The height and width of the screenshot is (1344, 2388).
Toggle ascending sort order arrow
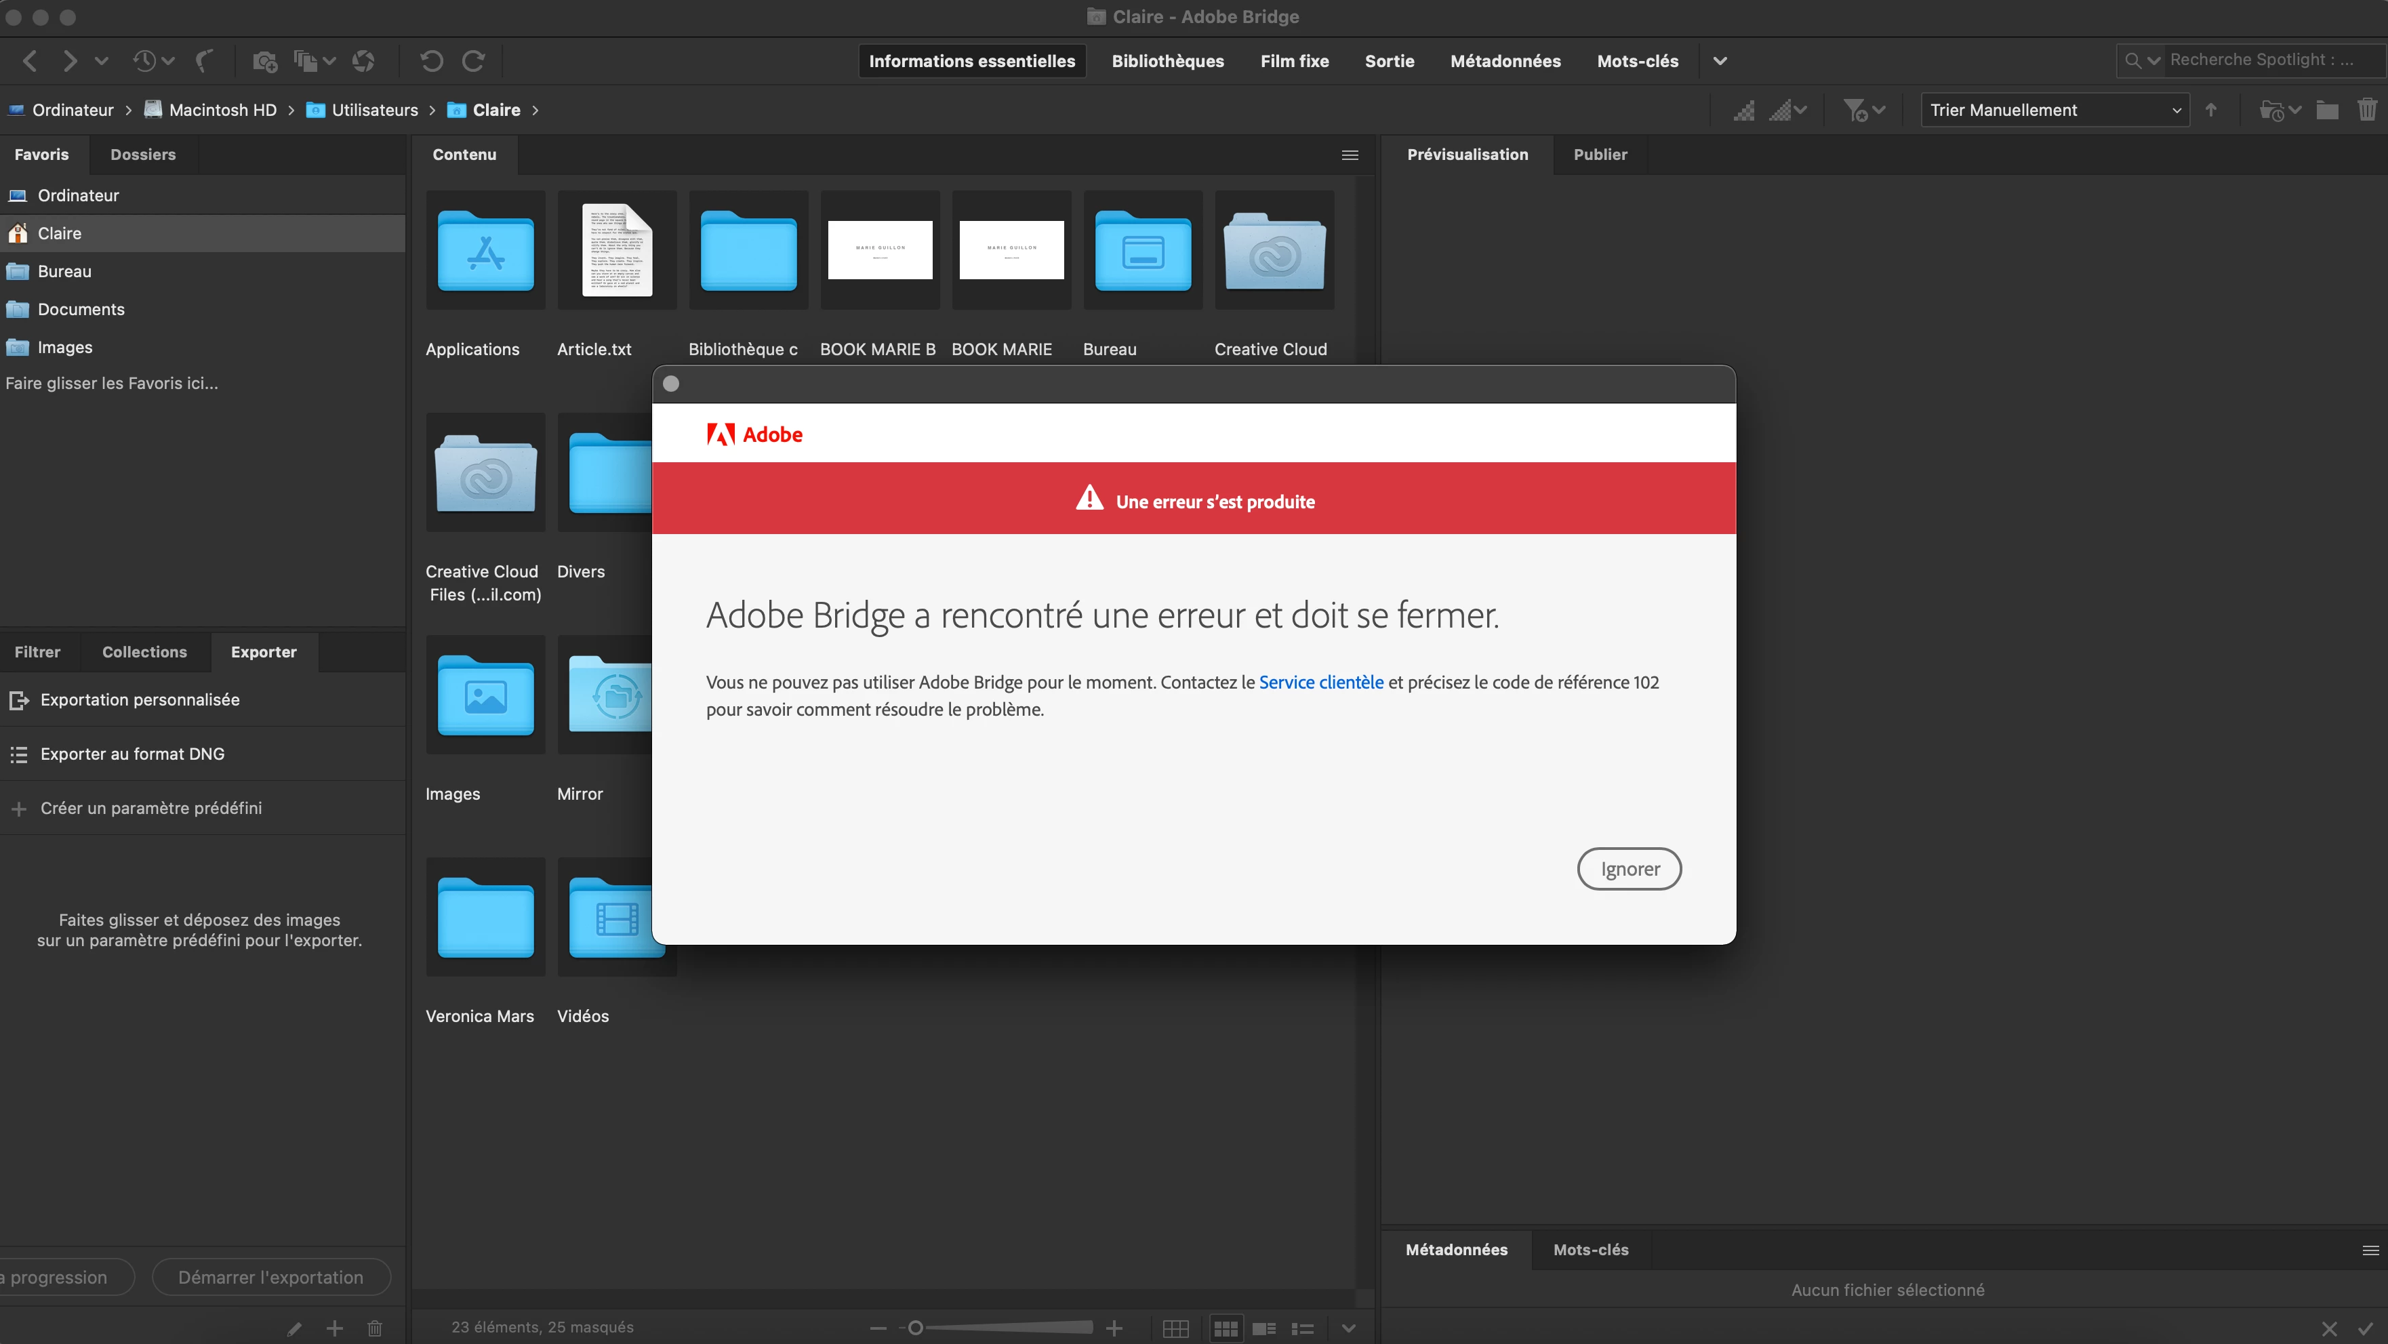(x=2211, y=110)
